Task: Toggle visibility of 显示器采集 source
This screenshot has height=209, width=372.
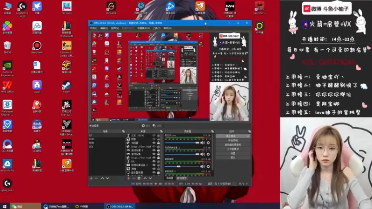Action: [154, 172]
